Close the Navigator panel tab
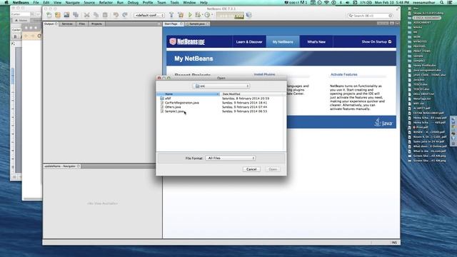The height and width of the screenshot is (257, 457). coord(78,166)
